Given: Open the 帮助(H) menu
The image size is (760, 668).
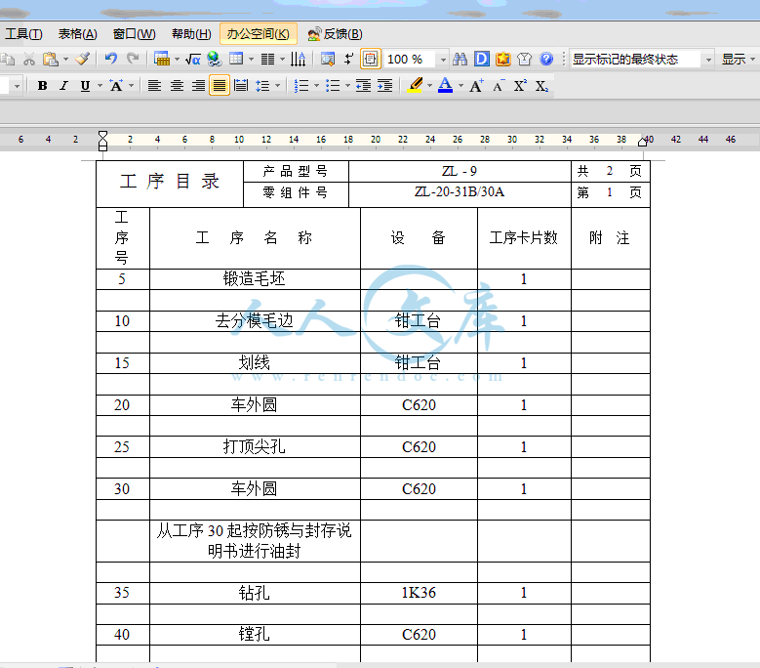Looking at the screenshot, I should (x=191, y=34).
